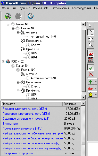
Task: Click Пороговая чувствительность (дБВт) parameter
Action: (26, 114)
